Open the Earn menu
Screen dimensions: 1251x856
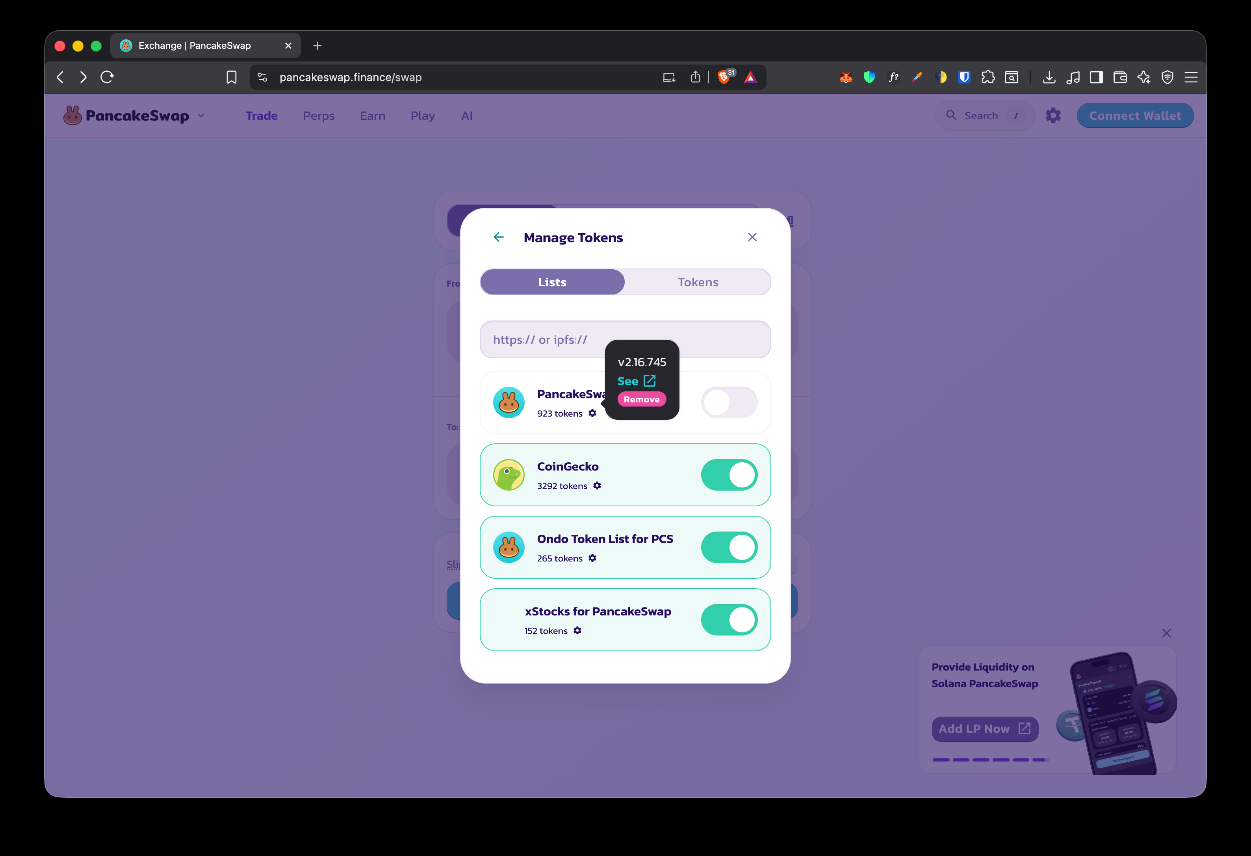[373, 116]
